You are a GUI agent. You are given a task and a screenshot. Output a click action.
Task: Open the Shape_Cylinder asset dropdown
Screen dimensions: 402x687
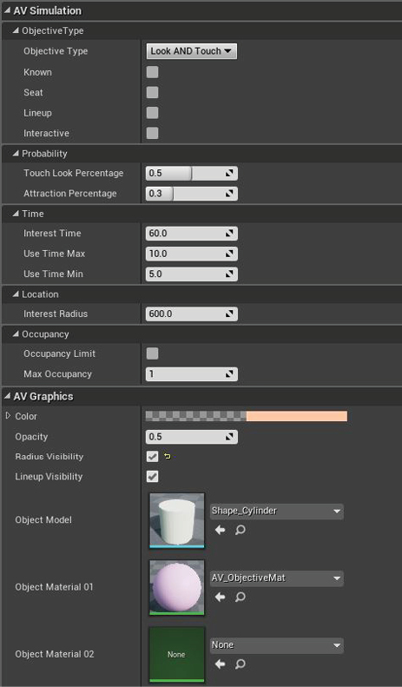(277, 511)
